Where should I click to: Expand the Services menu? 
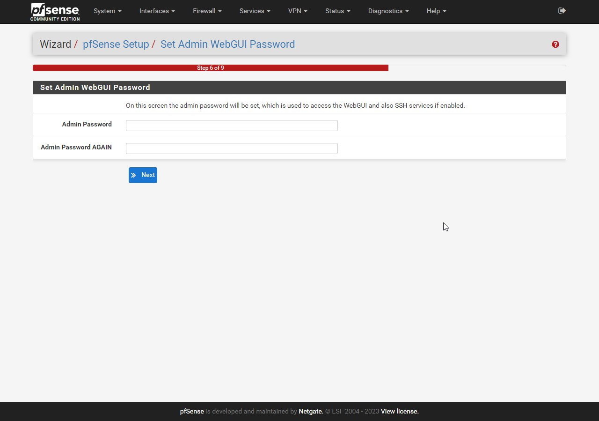coord(255,11)
